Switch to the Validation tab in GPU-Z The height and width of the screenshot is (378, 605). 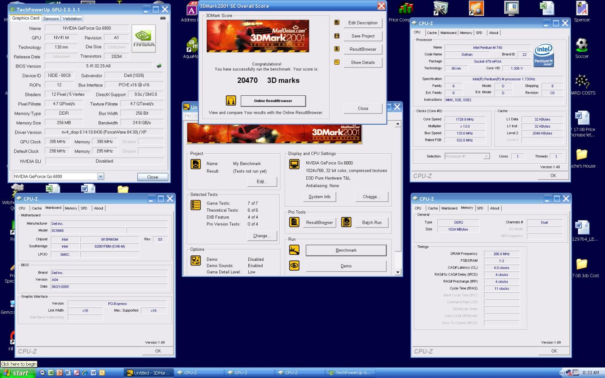(72, 18)
